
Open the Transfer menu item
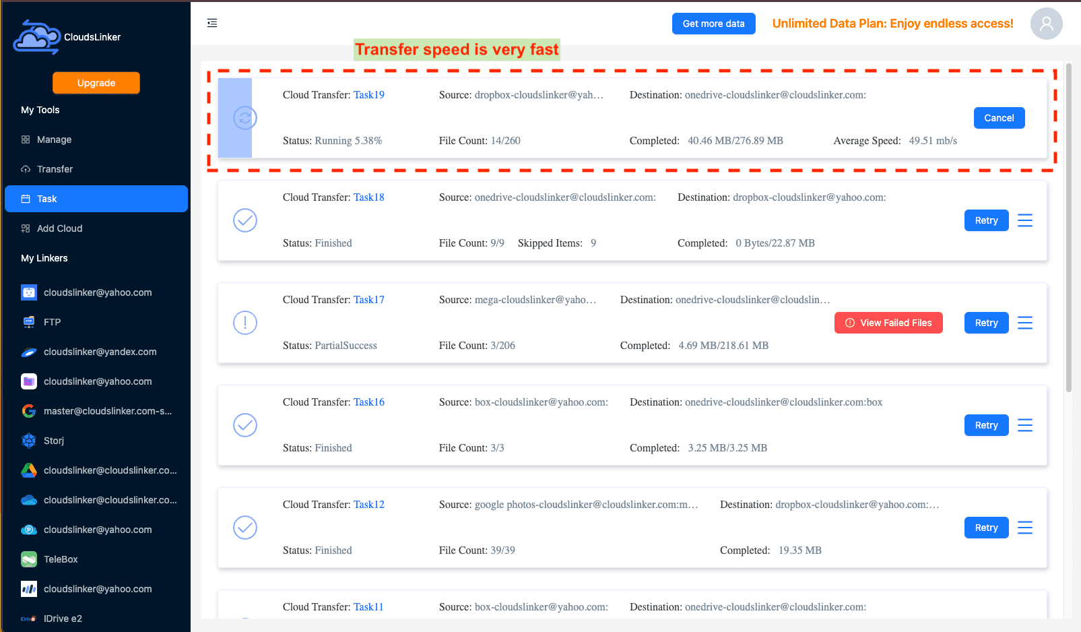(96, 169)
